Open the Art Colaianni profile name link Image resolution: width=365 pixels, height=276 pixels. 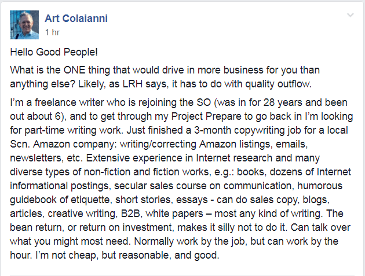click(x=76, y=19)
